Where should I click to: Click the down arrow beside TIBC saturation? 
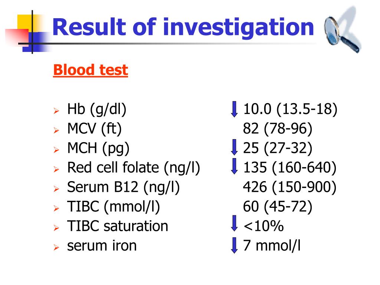pos(234,223)
